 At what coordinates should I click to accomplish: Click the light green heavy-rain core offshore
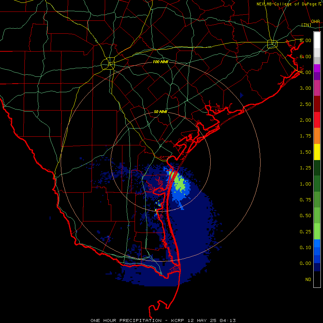pyautogui.click(x=179, y=183)
